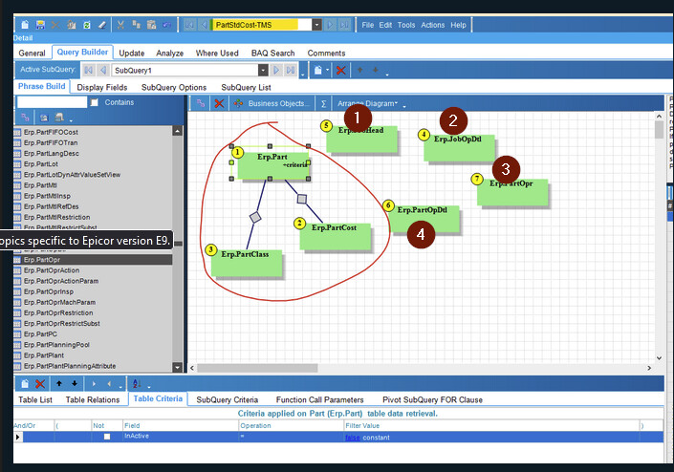The image size is (674, 472).
Task: Click the first icon in the table list toolbar
Action: 25,118
